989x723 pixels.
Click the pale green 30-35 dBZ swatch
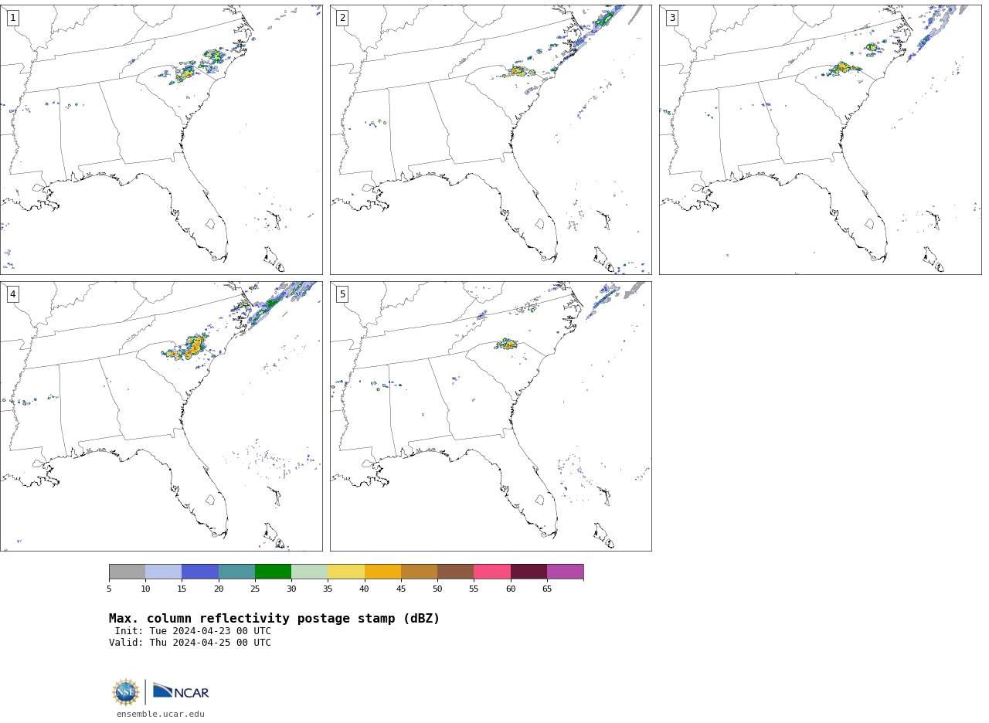[x=310, y=572]
